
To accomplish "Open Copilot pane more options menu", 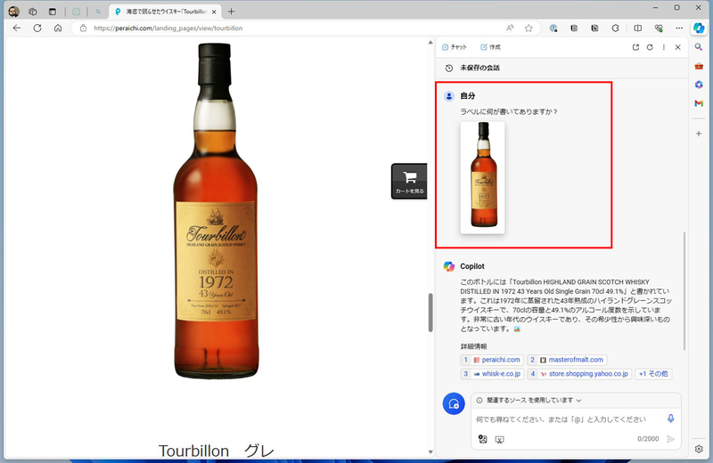I will pos(664,47).
